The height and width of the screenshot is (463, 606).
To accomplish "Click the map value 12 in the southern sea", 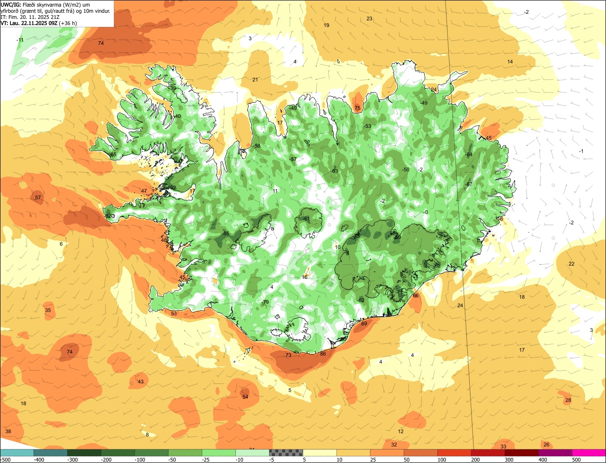I will pos(401,431).
